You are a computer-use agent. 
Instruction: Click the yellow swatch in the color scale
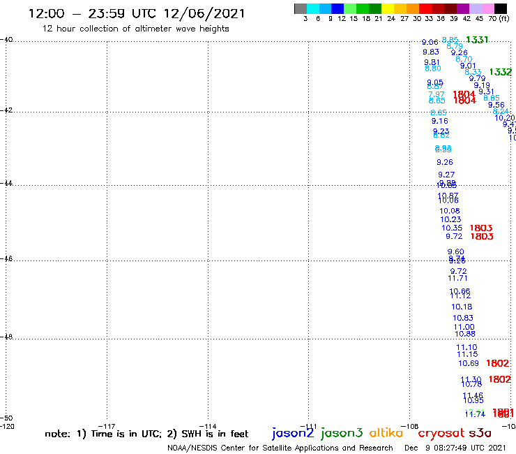388,8
